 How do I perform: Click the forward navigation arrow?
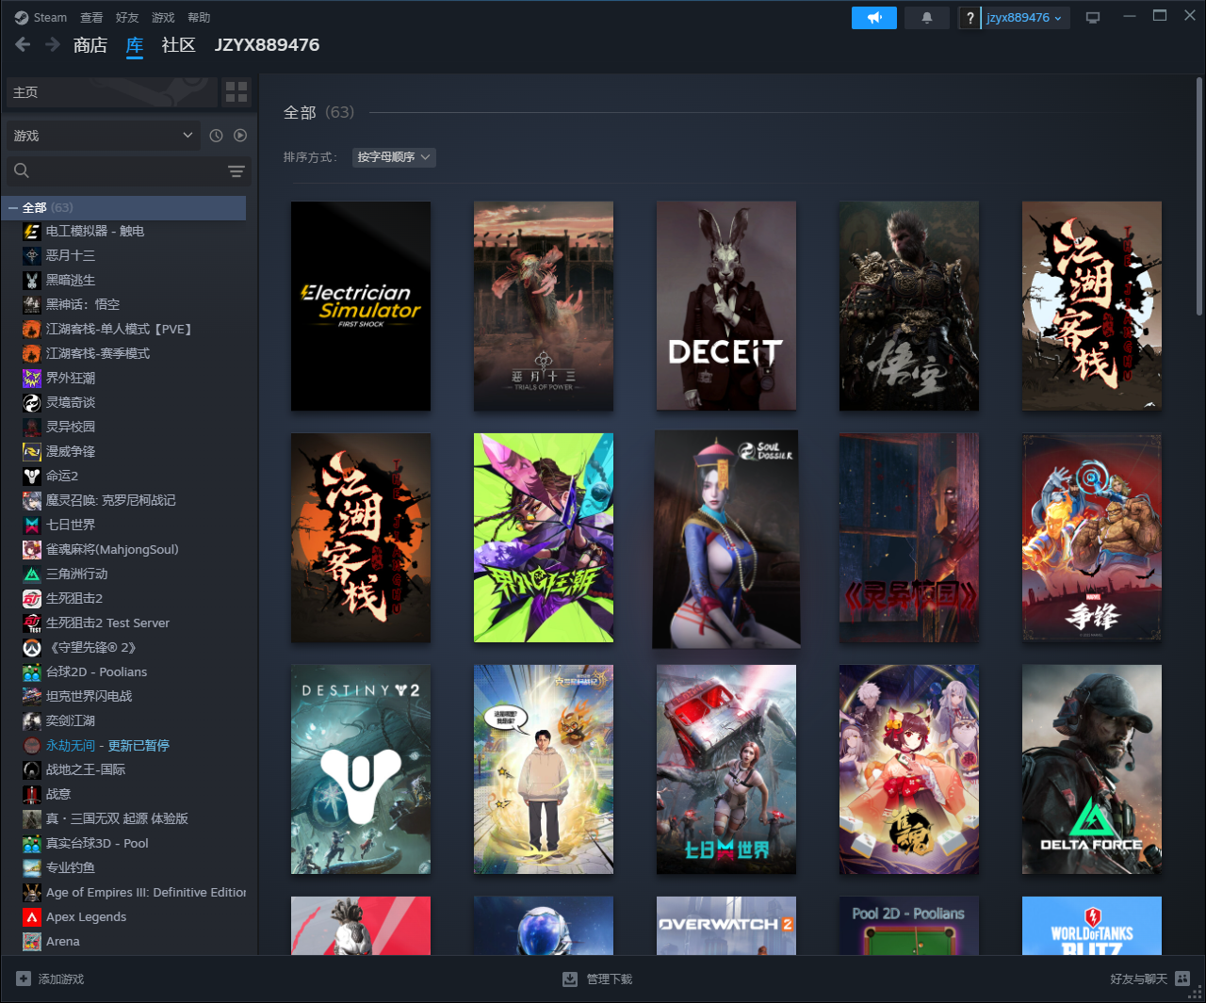[x=53, y=44]
